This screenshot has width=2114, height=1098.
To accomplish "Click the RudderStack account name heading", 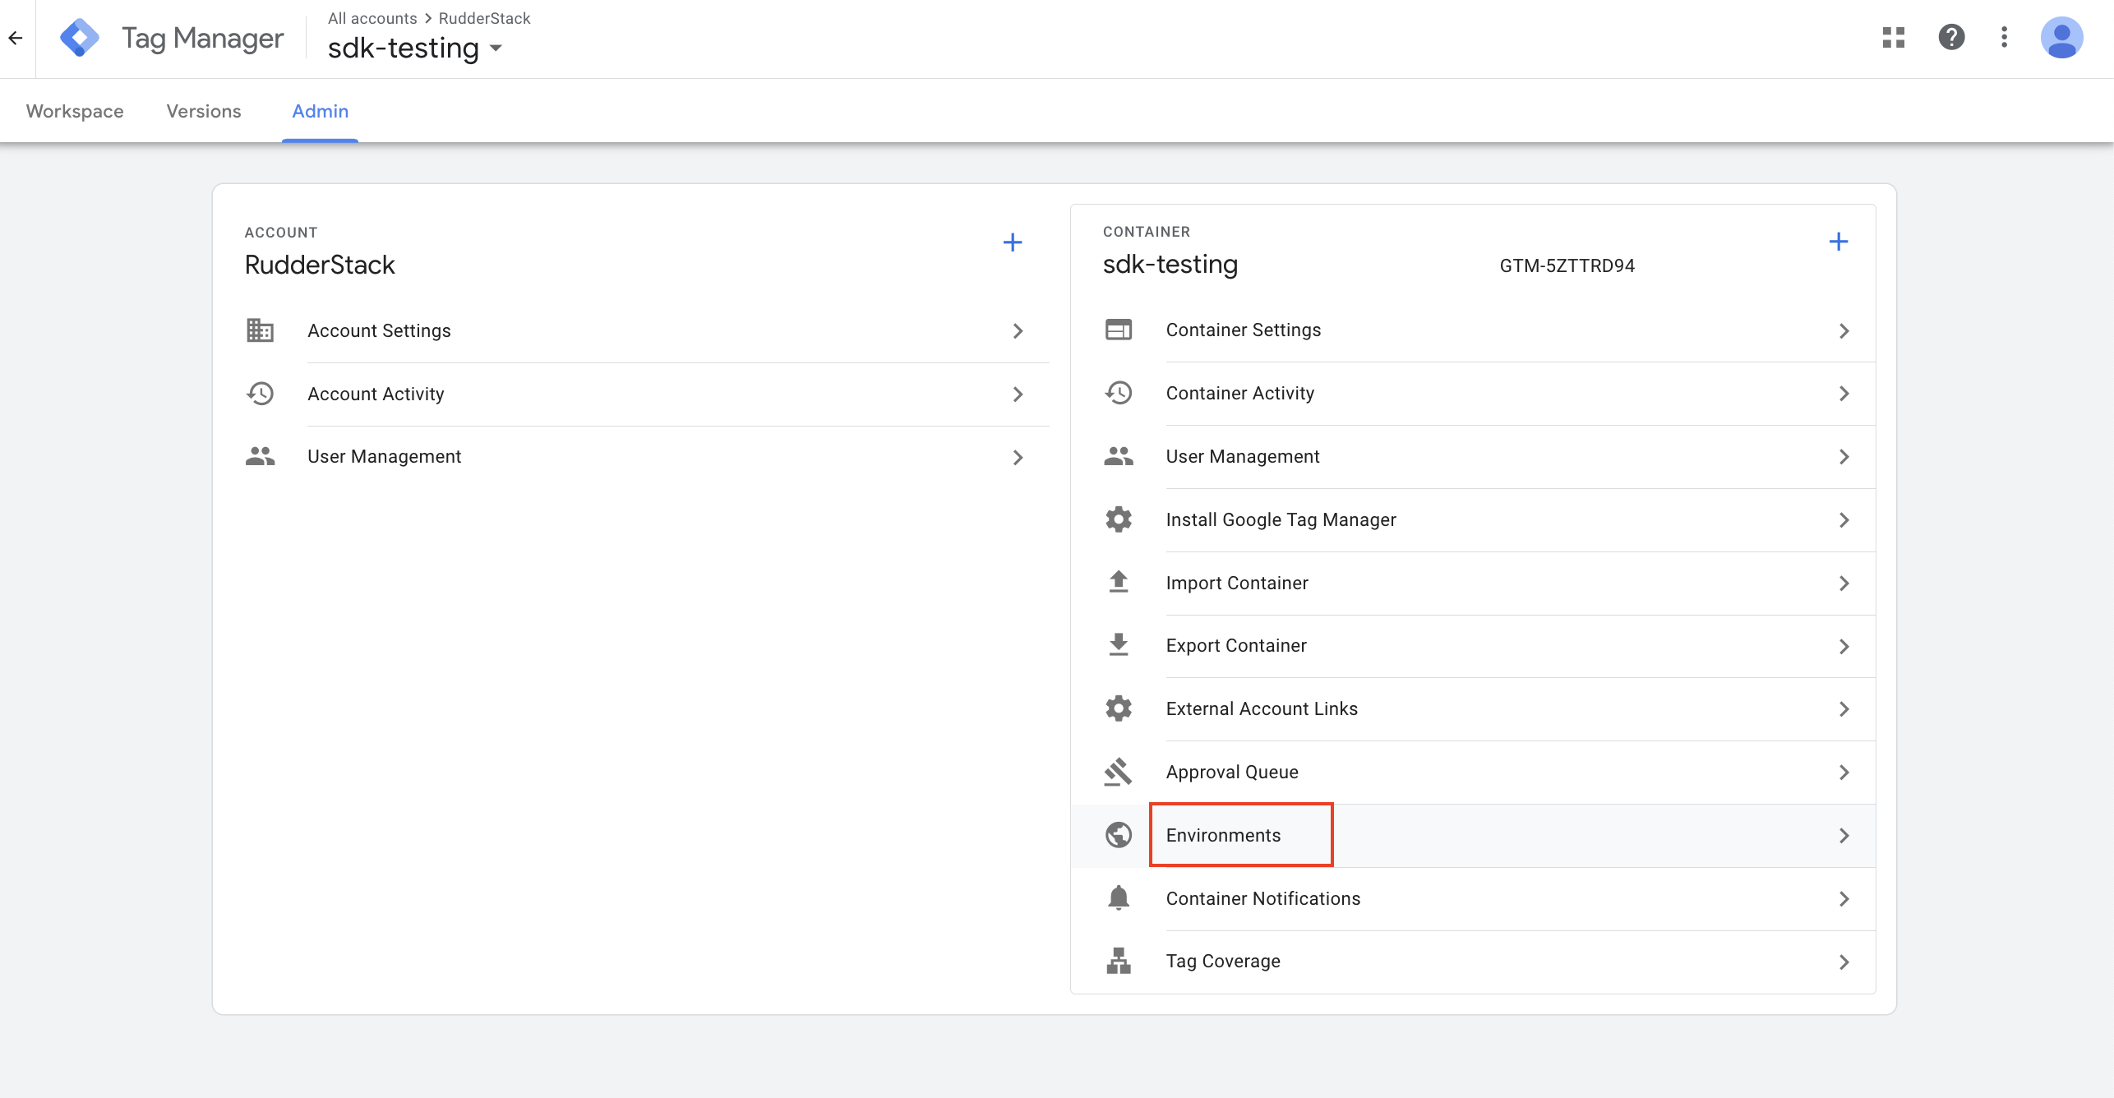I will 320,265.
